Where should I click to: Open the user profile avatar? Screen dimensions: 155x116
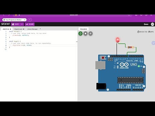pyautogui.click(x=152, y=24)
